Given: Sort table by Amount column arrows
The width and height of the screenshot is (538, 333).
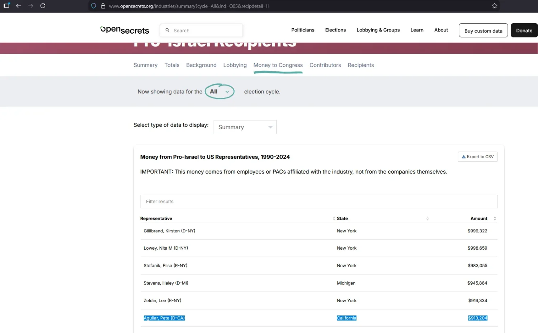Looking at the screenshot, I should 495,218.
